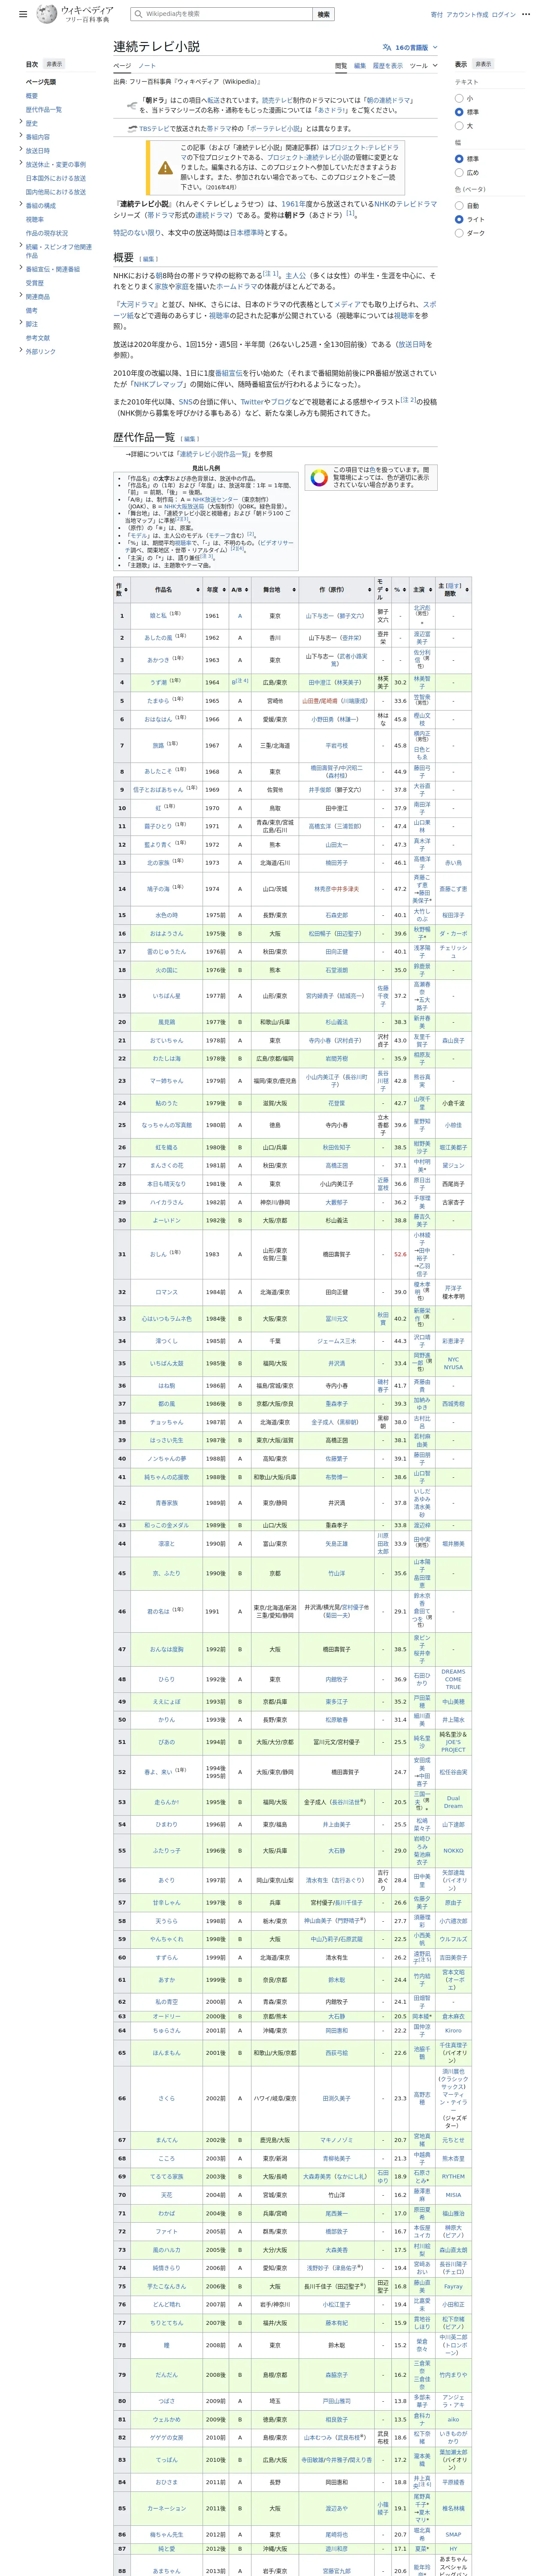Click the warning triangle icon in notice box
551x2576 pixels.
point(165,167)
